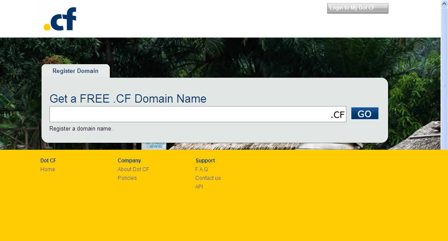This screenshot has width=448, height=241.
Task: Open About Dot CF link
Action: point(133,169)
